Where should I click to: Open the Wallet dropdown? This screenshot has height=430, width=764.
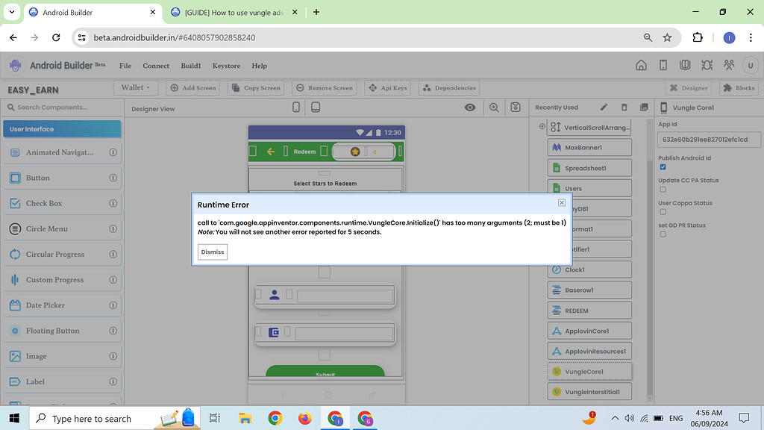(x=135, y=87)
